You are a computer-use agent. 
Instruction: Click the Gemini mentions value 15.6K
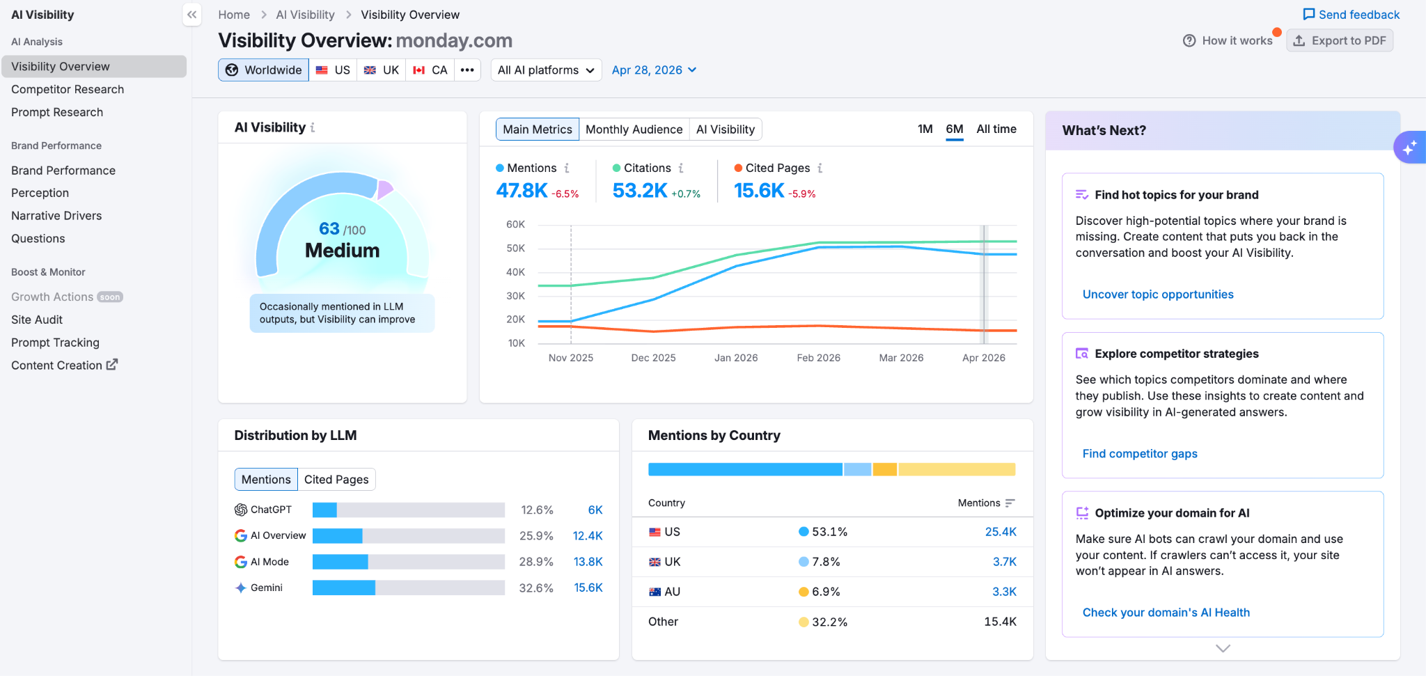[x=588, y=588]
